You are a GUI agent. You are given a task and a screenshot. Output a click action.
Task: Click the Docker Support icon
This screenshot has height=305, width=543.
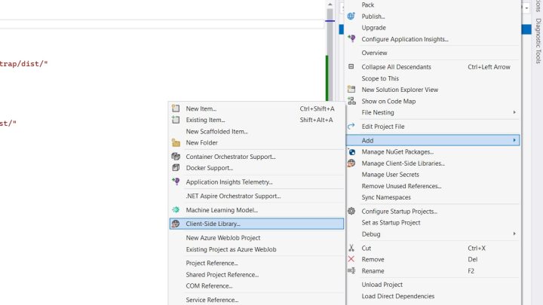tap(176, 168)
